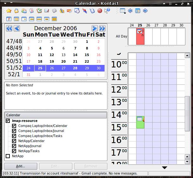Click the red and blue arrows sync icon

[x=85, y=11]
